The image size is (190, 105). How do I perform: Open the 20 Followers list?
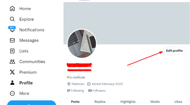pos(97,91)
